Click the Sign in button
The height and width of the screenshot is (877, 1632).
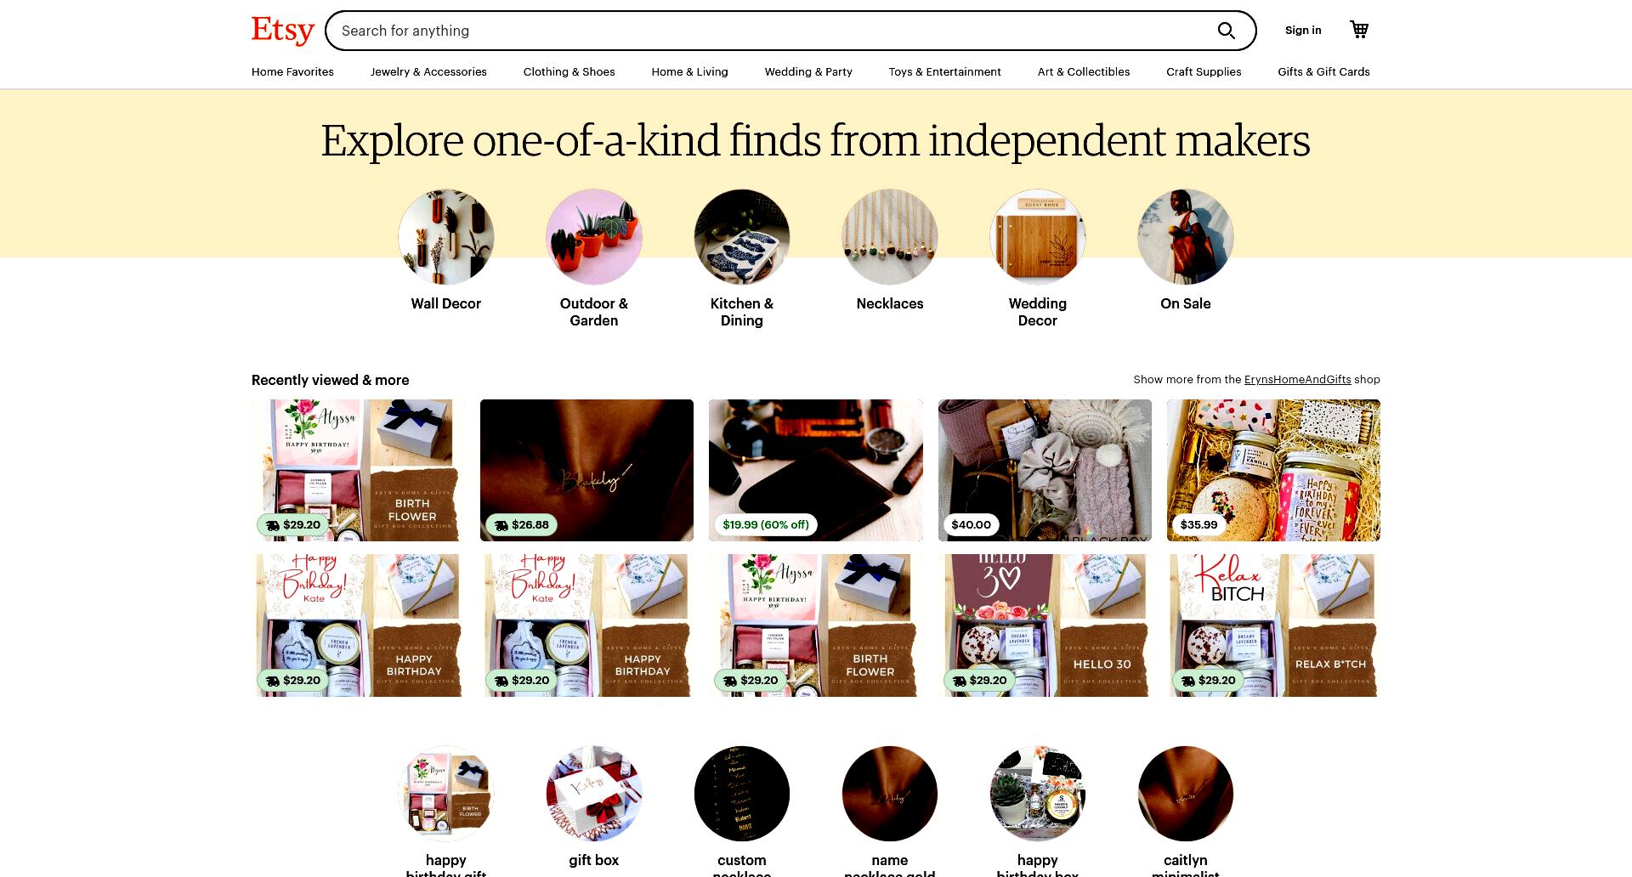pos(1303,30)
